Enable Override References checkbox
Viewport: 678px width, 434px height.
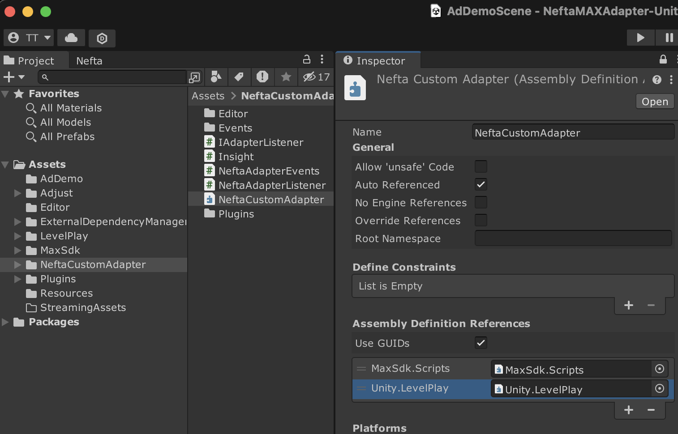[481, 220]
